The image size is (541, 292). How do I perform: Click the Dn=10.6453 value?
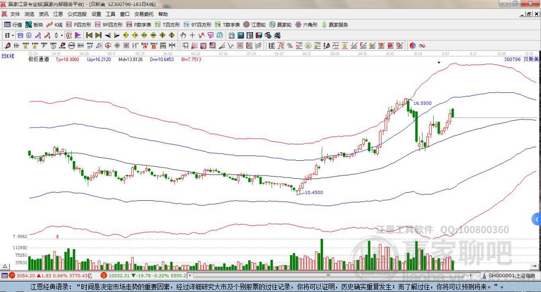click(x=162, y=59)
